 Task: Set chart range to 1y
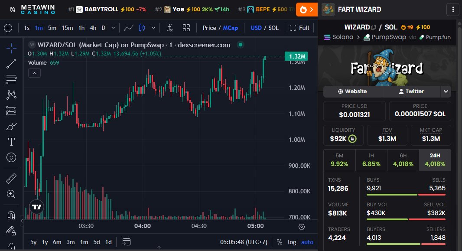tap(45, 242)
